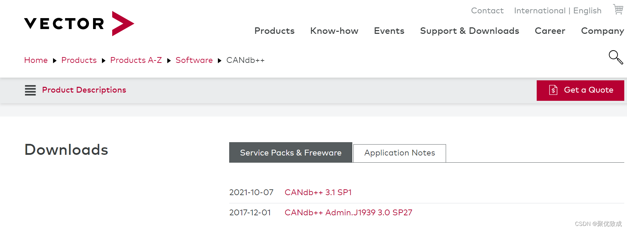Click the dollar document icon in Get a Quote

click(x=553, y=90)
